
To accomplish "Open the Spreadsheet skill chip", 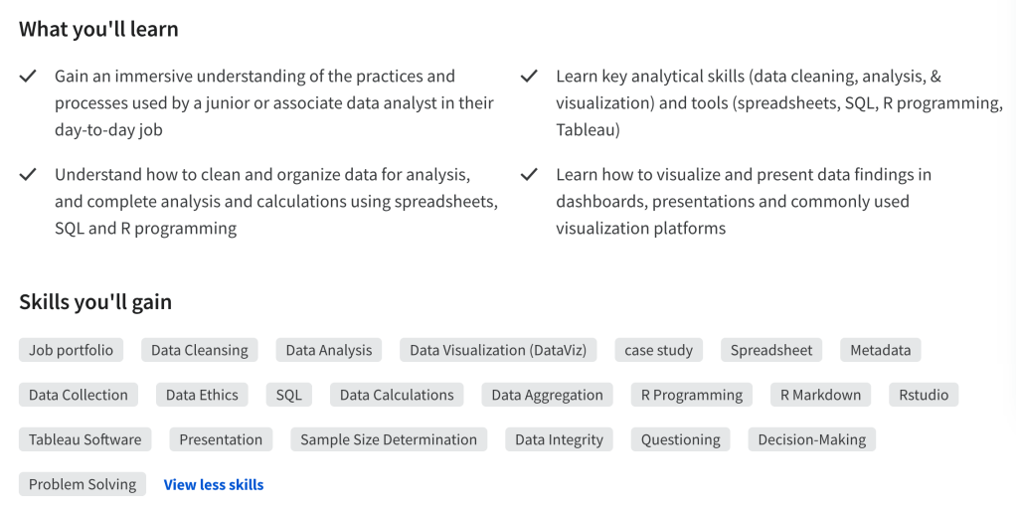I will click(771, 350).
